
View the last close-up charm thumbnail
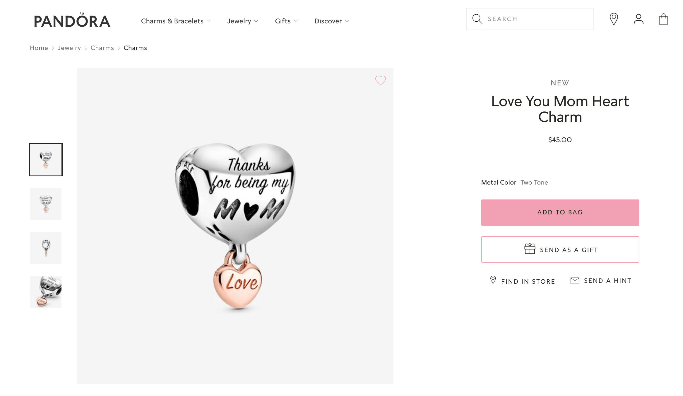pos(46,292)
